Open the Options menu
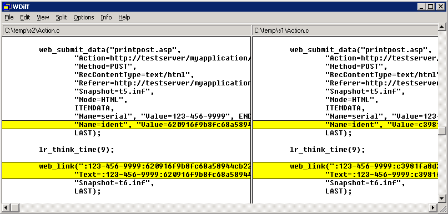The height and width of the screenshot is (214, 448). coord(84,17)
